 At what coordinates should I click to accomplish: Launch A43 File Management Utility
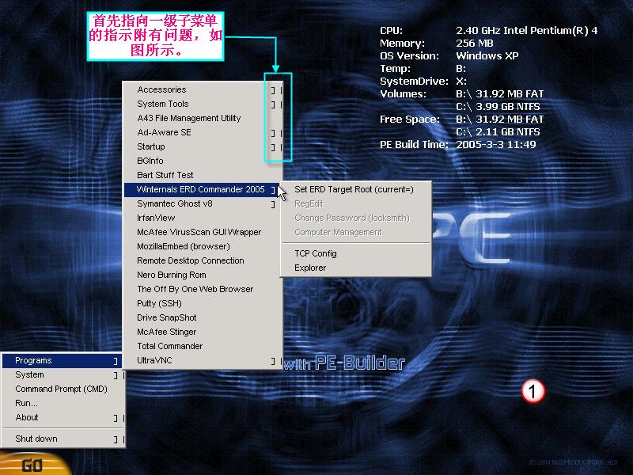203,118
